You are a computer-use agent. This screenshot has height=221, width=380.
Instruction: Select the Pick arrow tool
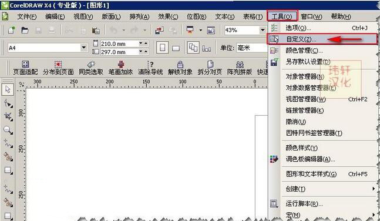click(8, 89)
